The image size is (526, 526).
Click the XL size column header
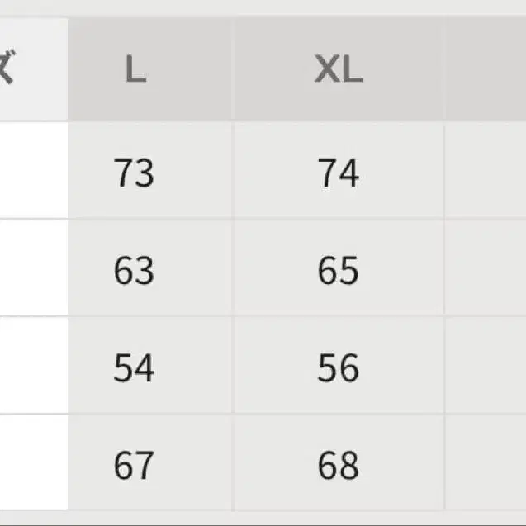[339, 71]
